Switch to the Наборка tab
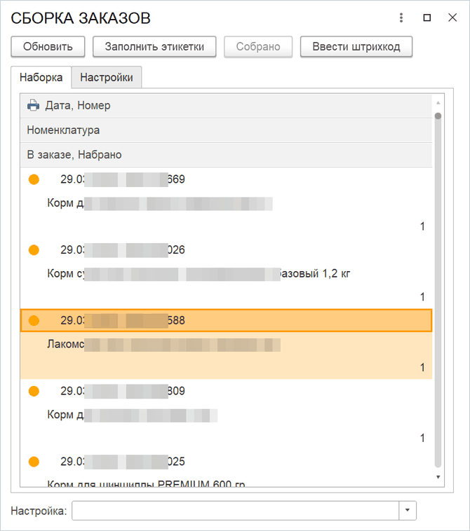The width and height of the screenshot is (470, 531). [x=41, y=77]
